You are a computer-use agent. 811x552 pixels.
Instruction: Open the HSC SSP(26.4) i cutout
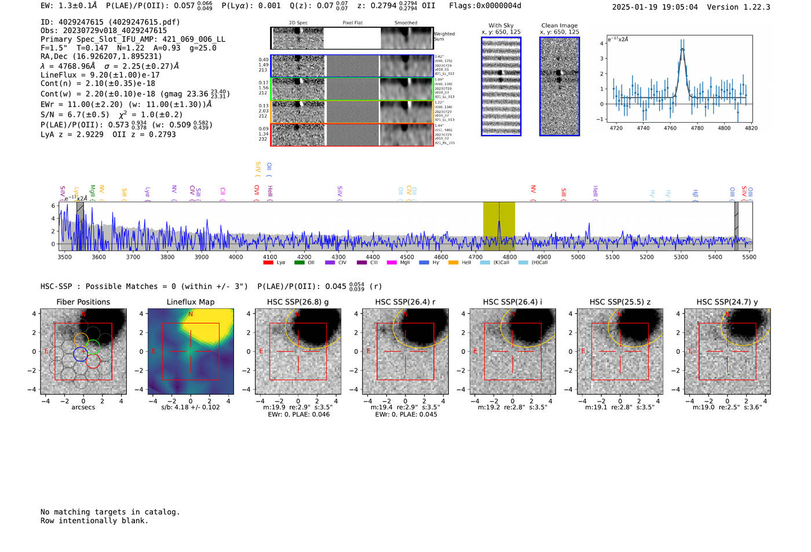pyautogui.click(x=513, y=351)
